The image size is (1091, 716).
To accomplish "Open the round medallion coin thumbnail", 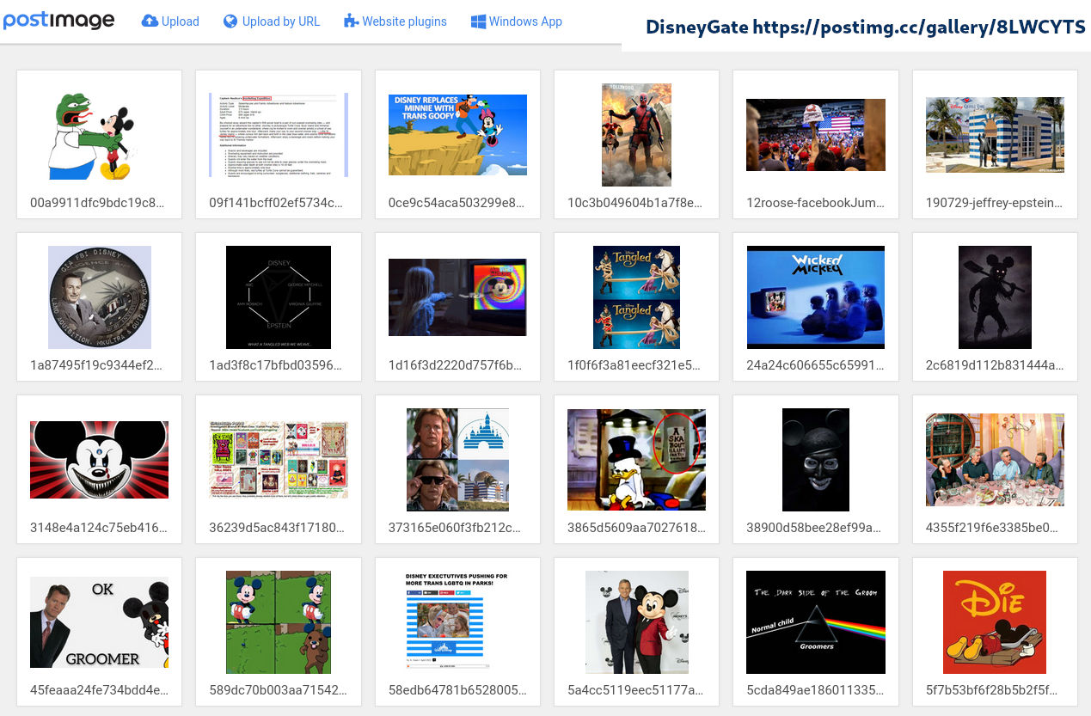I will 100,297.
